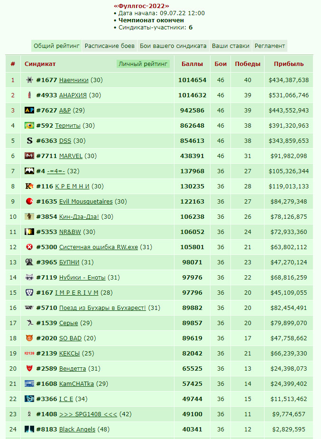The width and height of the screenshot is (321, 439).
Task: Click the SO BAD orange face icon
Action: pyautogui.click(x=29, y=338)
